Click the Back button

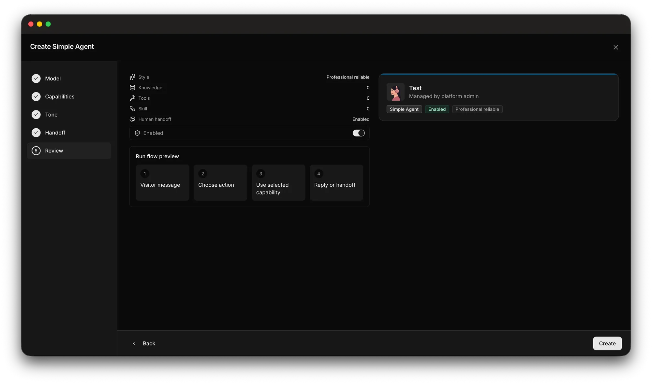[144, 344]
